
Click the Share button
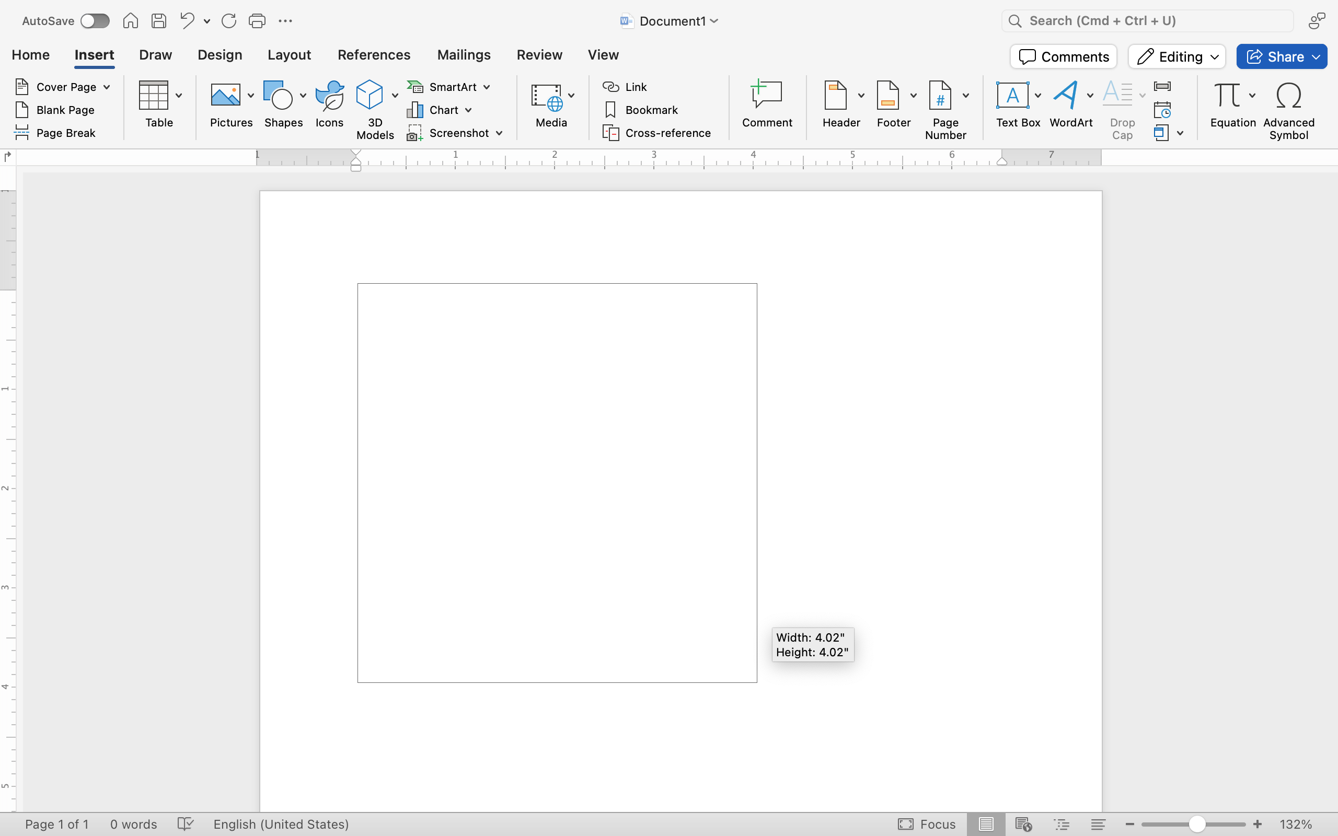(x=1281, y=56)
